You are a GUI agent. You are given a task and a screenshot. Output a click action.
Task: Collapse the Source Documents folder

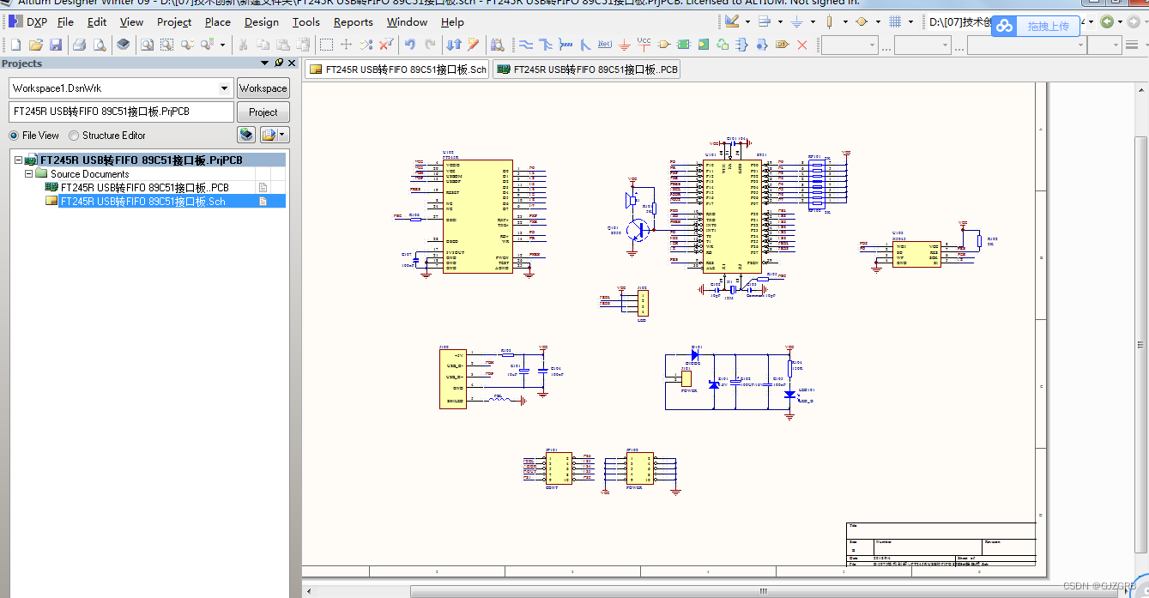pyautogui.click(x=28, y=174)
